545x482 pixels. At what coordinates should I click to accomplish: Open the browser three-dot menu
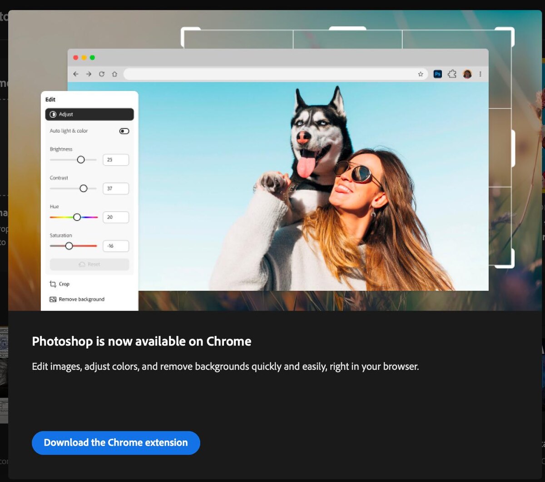pyautogui.click(x=481, y=74)
